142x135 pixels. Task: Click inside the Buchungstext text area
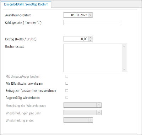pos(93,58)
